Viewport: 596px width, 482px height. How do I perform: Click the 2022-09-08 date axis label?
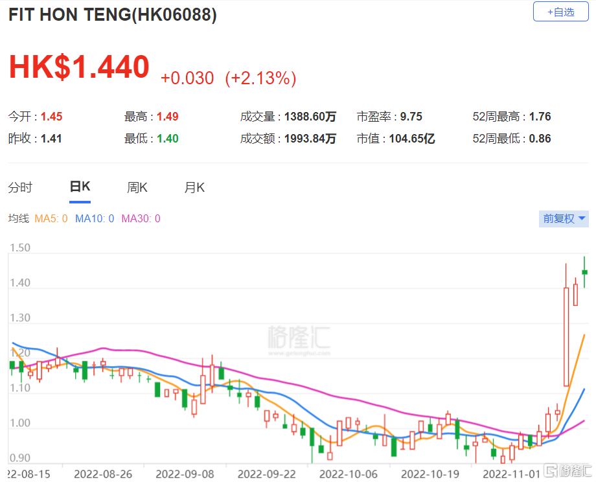(x=185, y=474)
